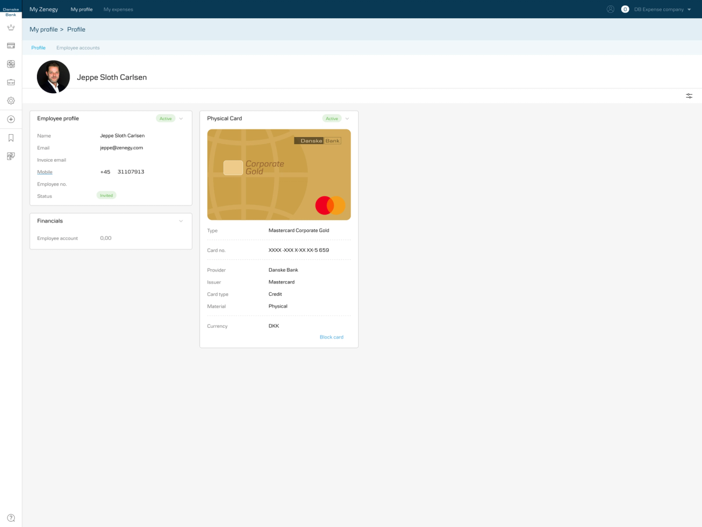Go to My Zenegy in top bar
This screenshot has height=527, width=702.
(x=45, y=9)
